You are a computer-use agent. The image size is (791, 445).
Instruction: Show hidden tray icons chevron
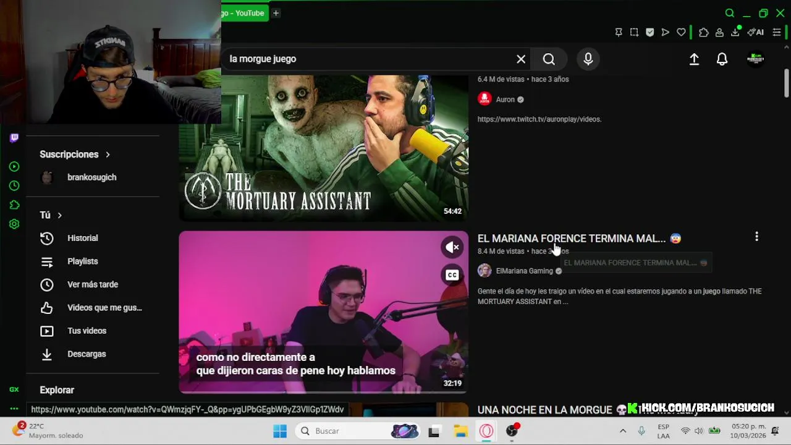(x=623, y=431)
